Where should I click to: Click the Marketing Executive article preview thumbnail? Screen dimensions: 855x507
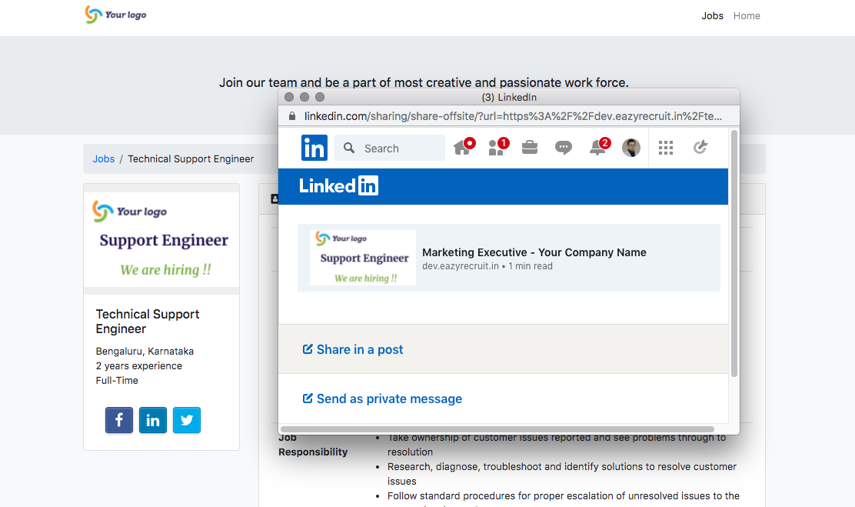coord(363,258)
